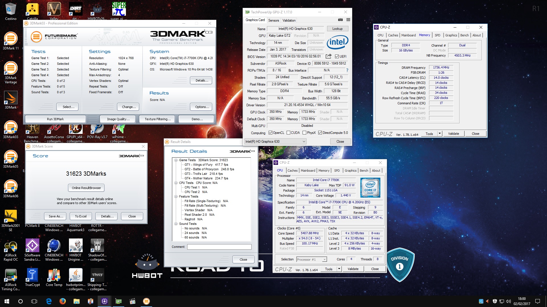Open the 3DMark Vantage desktop icon

coord(11,72)
